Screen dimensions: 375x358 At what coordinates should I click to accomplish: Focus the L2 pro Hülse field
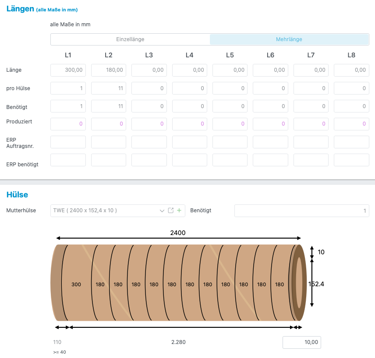(x=109, y=88)
